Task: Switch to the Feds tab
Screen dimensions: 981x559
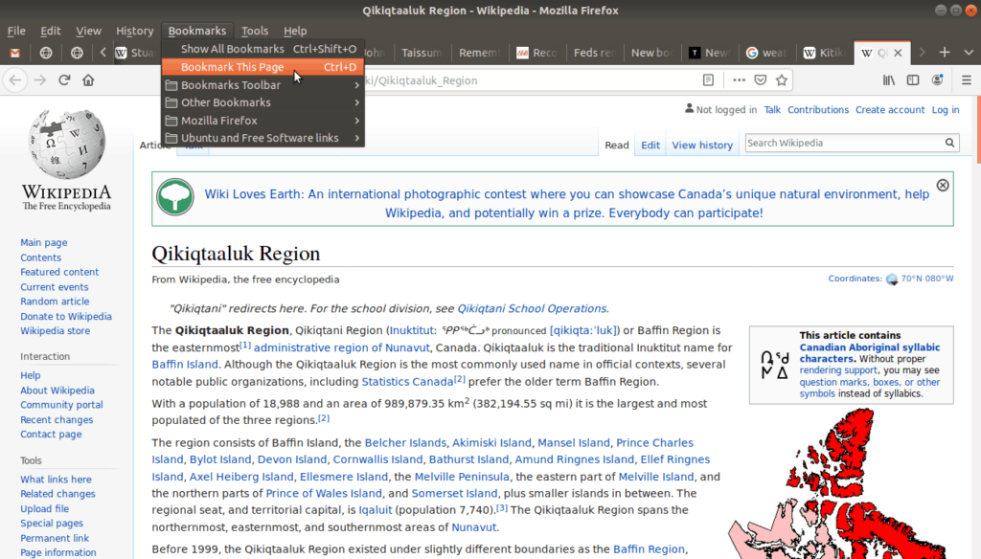Action: click(594, 53)
